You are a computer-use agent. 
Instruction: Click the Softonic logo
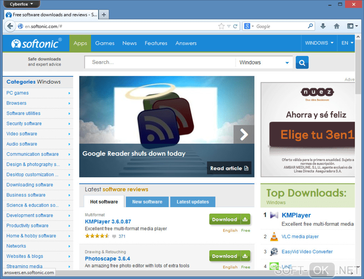(36, 43)
